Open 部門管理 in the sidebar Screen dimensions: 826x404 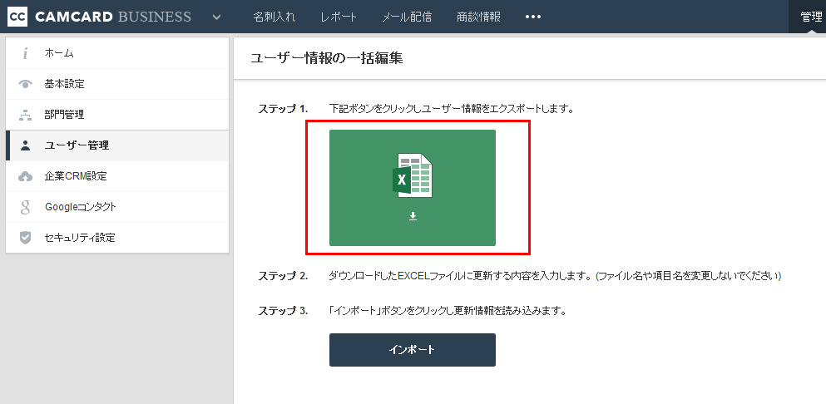(117, 115)
